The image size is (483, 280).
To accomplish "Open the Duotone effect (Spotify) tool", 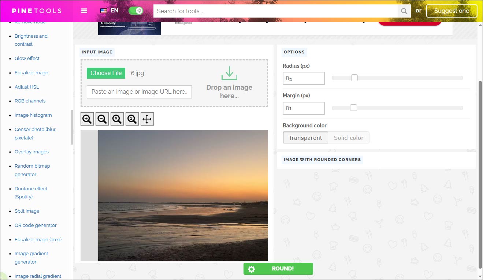I will (31, 193).
